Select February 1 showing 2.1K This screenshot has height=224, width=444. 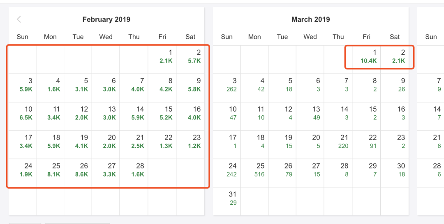coord(162,56)
